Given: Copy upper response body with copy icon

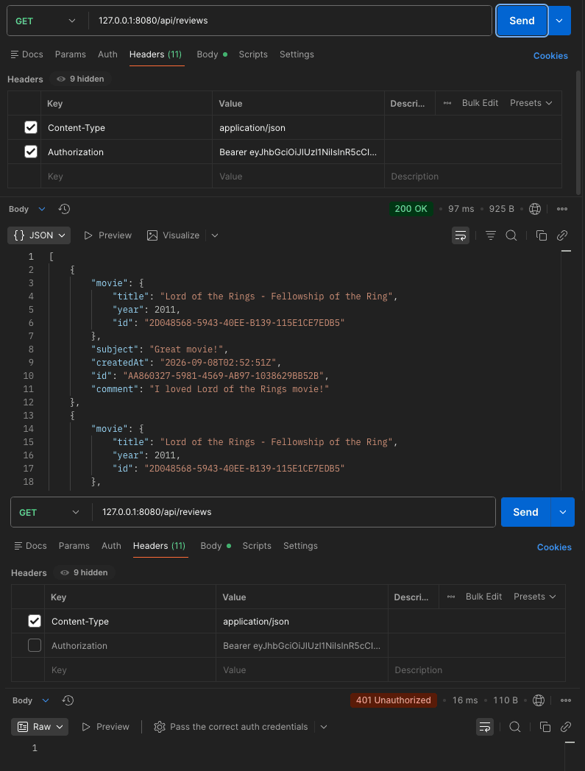Looking at the screenshot, I should pyautogui.click(x=541, y=235).
